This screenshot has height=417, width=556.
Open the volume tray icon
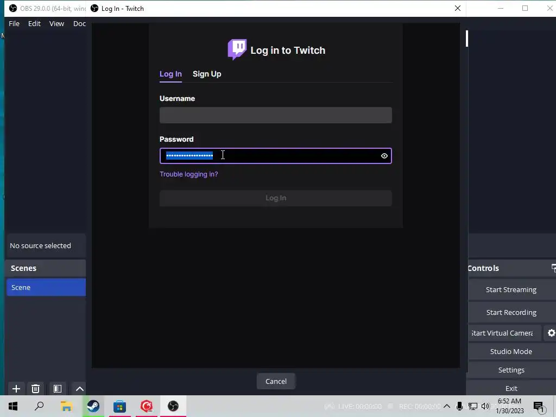485,406
